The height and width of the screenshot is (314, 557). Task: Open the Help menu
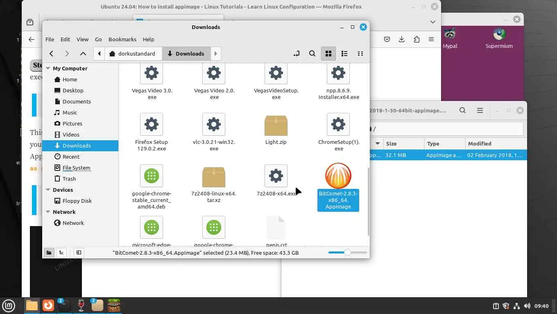pos(148,39)
